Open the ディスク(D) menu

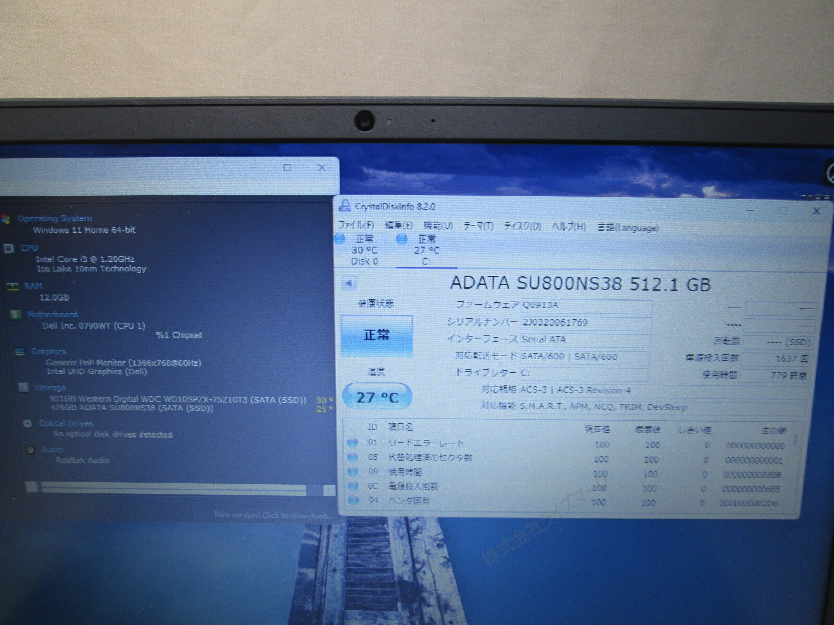pos(522,227)
